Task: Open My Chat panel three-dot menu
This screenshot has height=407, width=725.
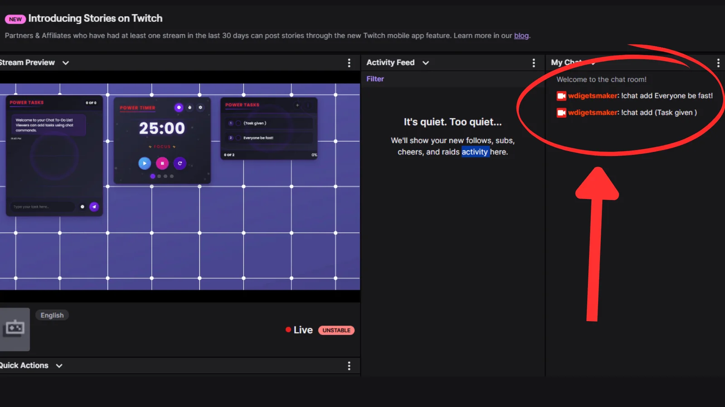Action: [718, 63]
